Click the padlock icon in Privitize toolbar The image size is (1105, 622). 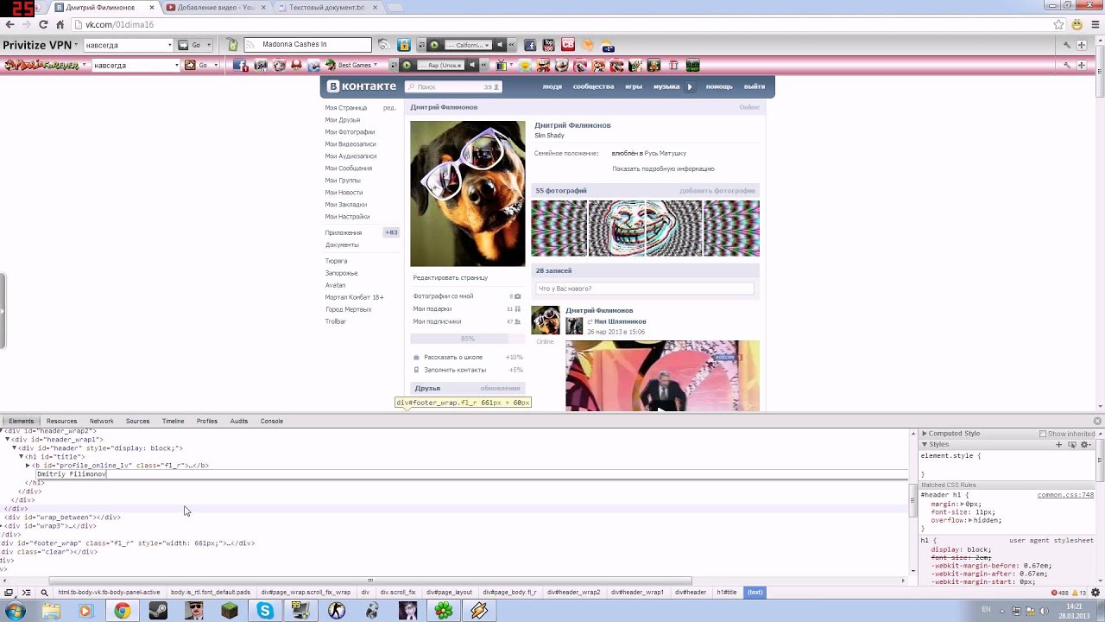pos(403,45)
